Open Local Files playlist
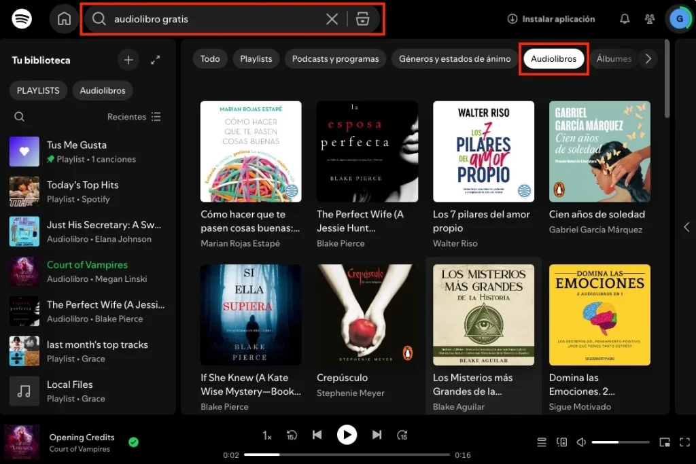Screen dimensions: 696x464 click(x=88, y=391)
